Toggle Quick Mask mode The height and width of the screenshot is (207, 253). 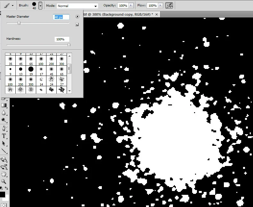pyautogui.click(x=4, y=205)
